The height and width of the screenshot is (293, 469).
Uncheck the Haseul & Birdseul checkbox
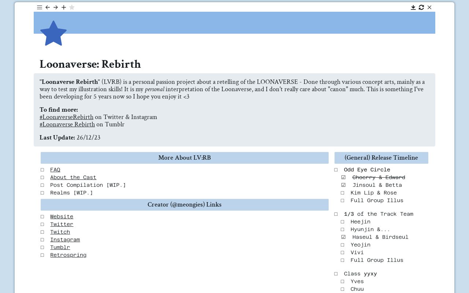click(343, 237)
